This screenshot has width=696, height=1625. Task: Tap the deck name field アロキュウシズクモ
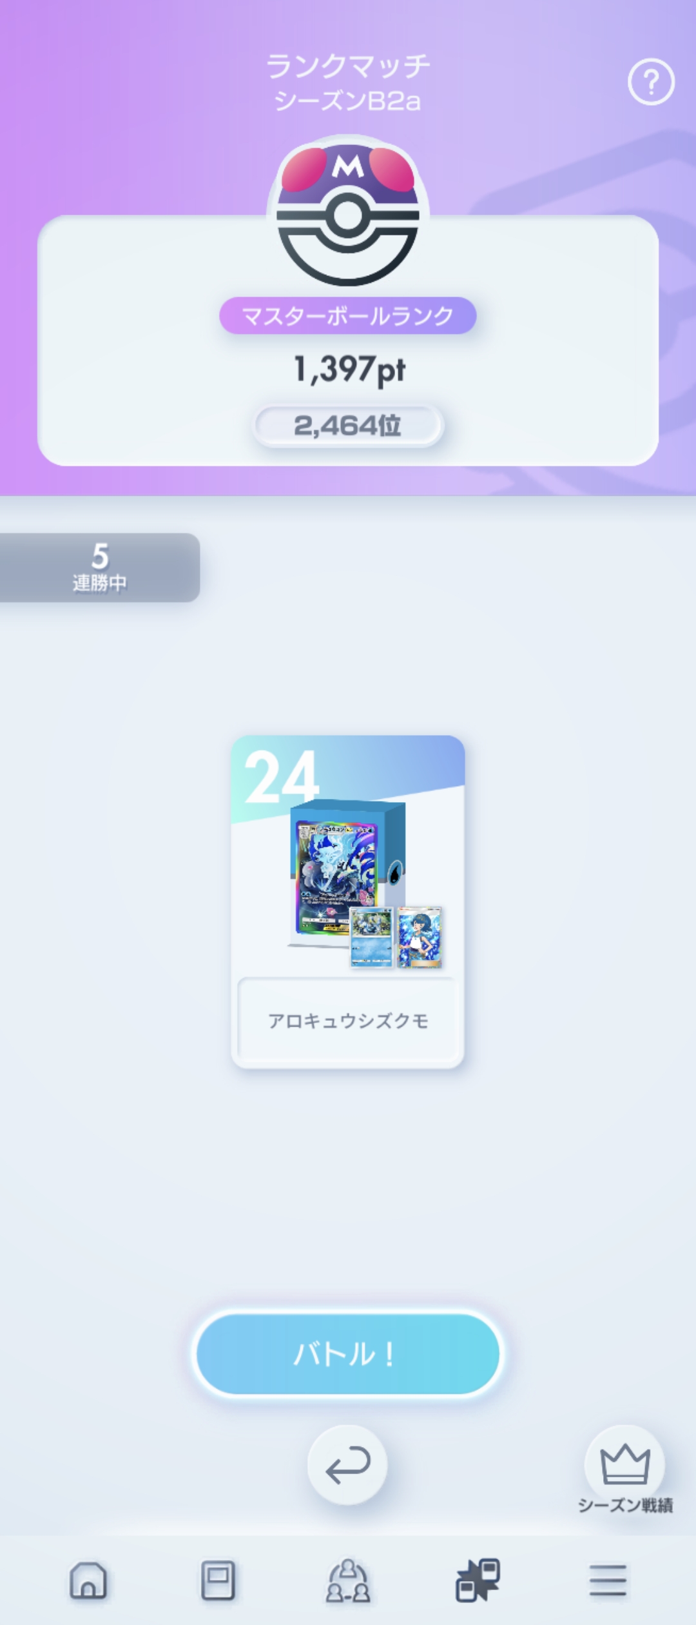pyautogui.click(x=348, y=1020)
